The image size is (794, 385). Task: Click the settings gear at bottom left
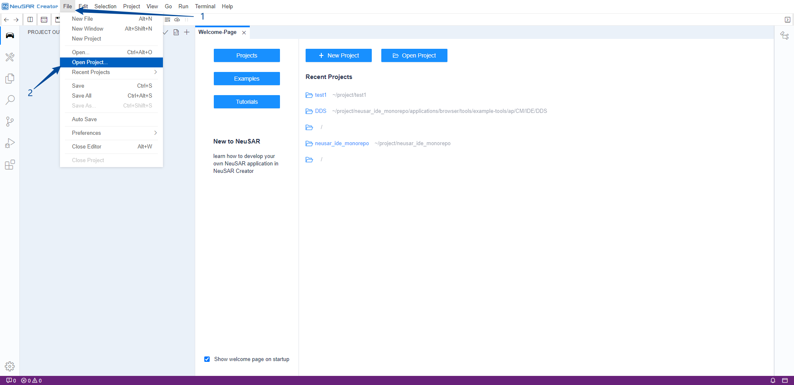pyautogui.click(x=10, y=366)
